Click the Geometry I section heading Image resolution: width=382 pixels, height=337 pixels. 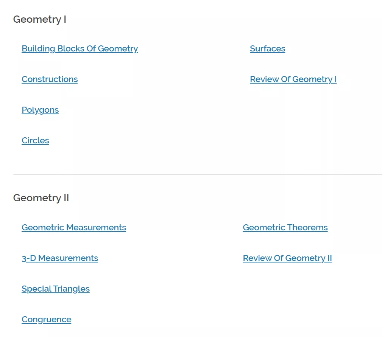pos(39,19)
